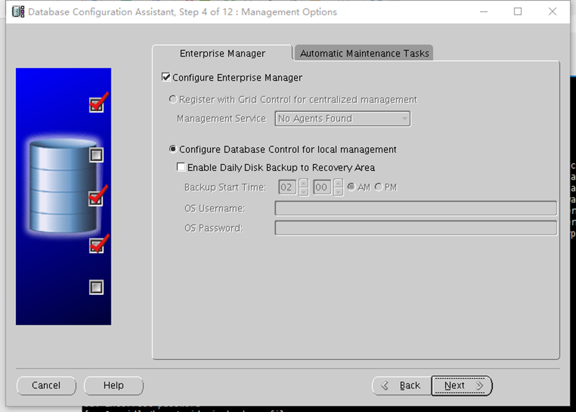
Task: Switch to the Enterprise Manager tab
Action: [x=222, y=53]
